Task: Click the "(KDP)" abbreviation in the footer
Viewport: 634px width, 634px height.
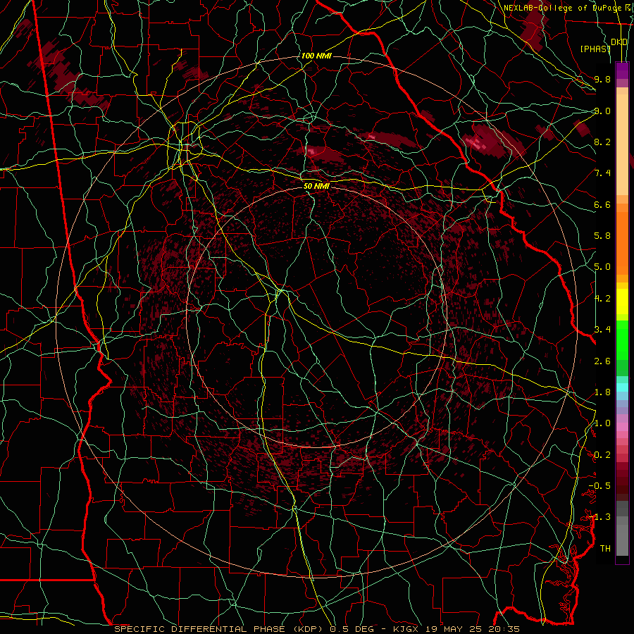Action: click(308, 629)
